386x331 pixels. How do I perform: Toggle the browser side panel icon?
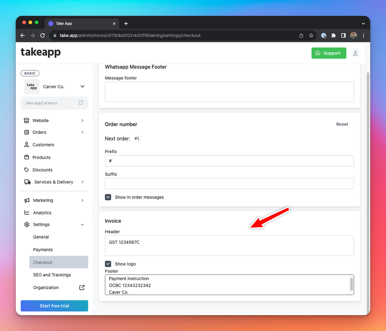(x=344, y=35)
